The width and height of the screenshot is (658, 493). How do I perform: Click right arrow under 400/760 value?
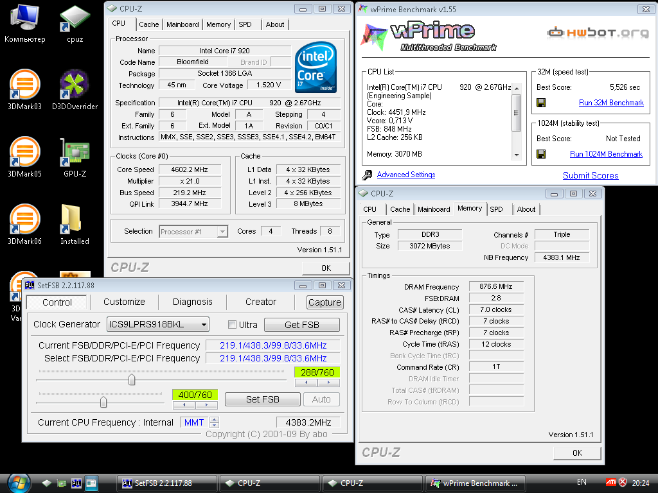[x=206, y=405]
